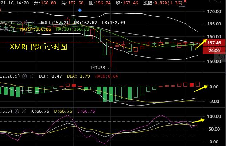The image size is (226, 146).
Task: Select the current price label 157.46
Action: click(x=214, y=43)
